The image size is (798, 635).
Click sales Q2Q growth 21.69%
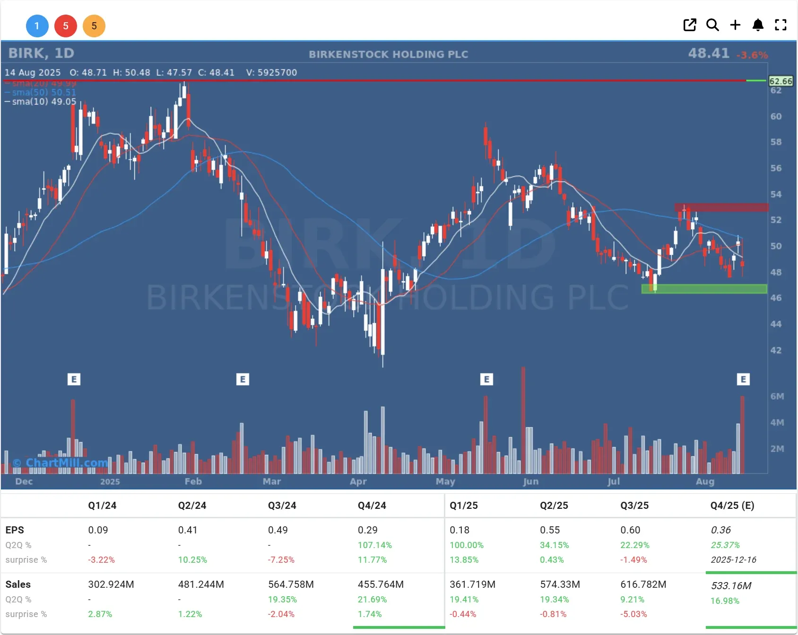tap(372, 600)
